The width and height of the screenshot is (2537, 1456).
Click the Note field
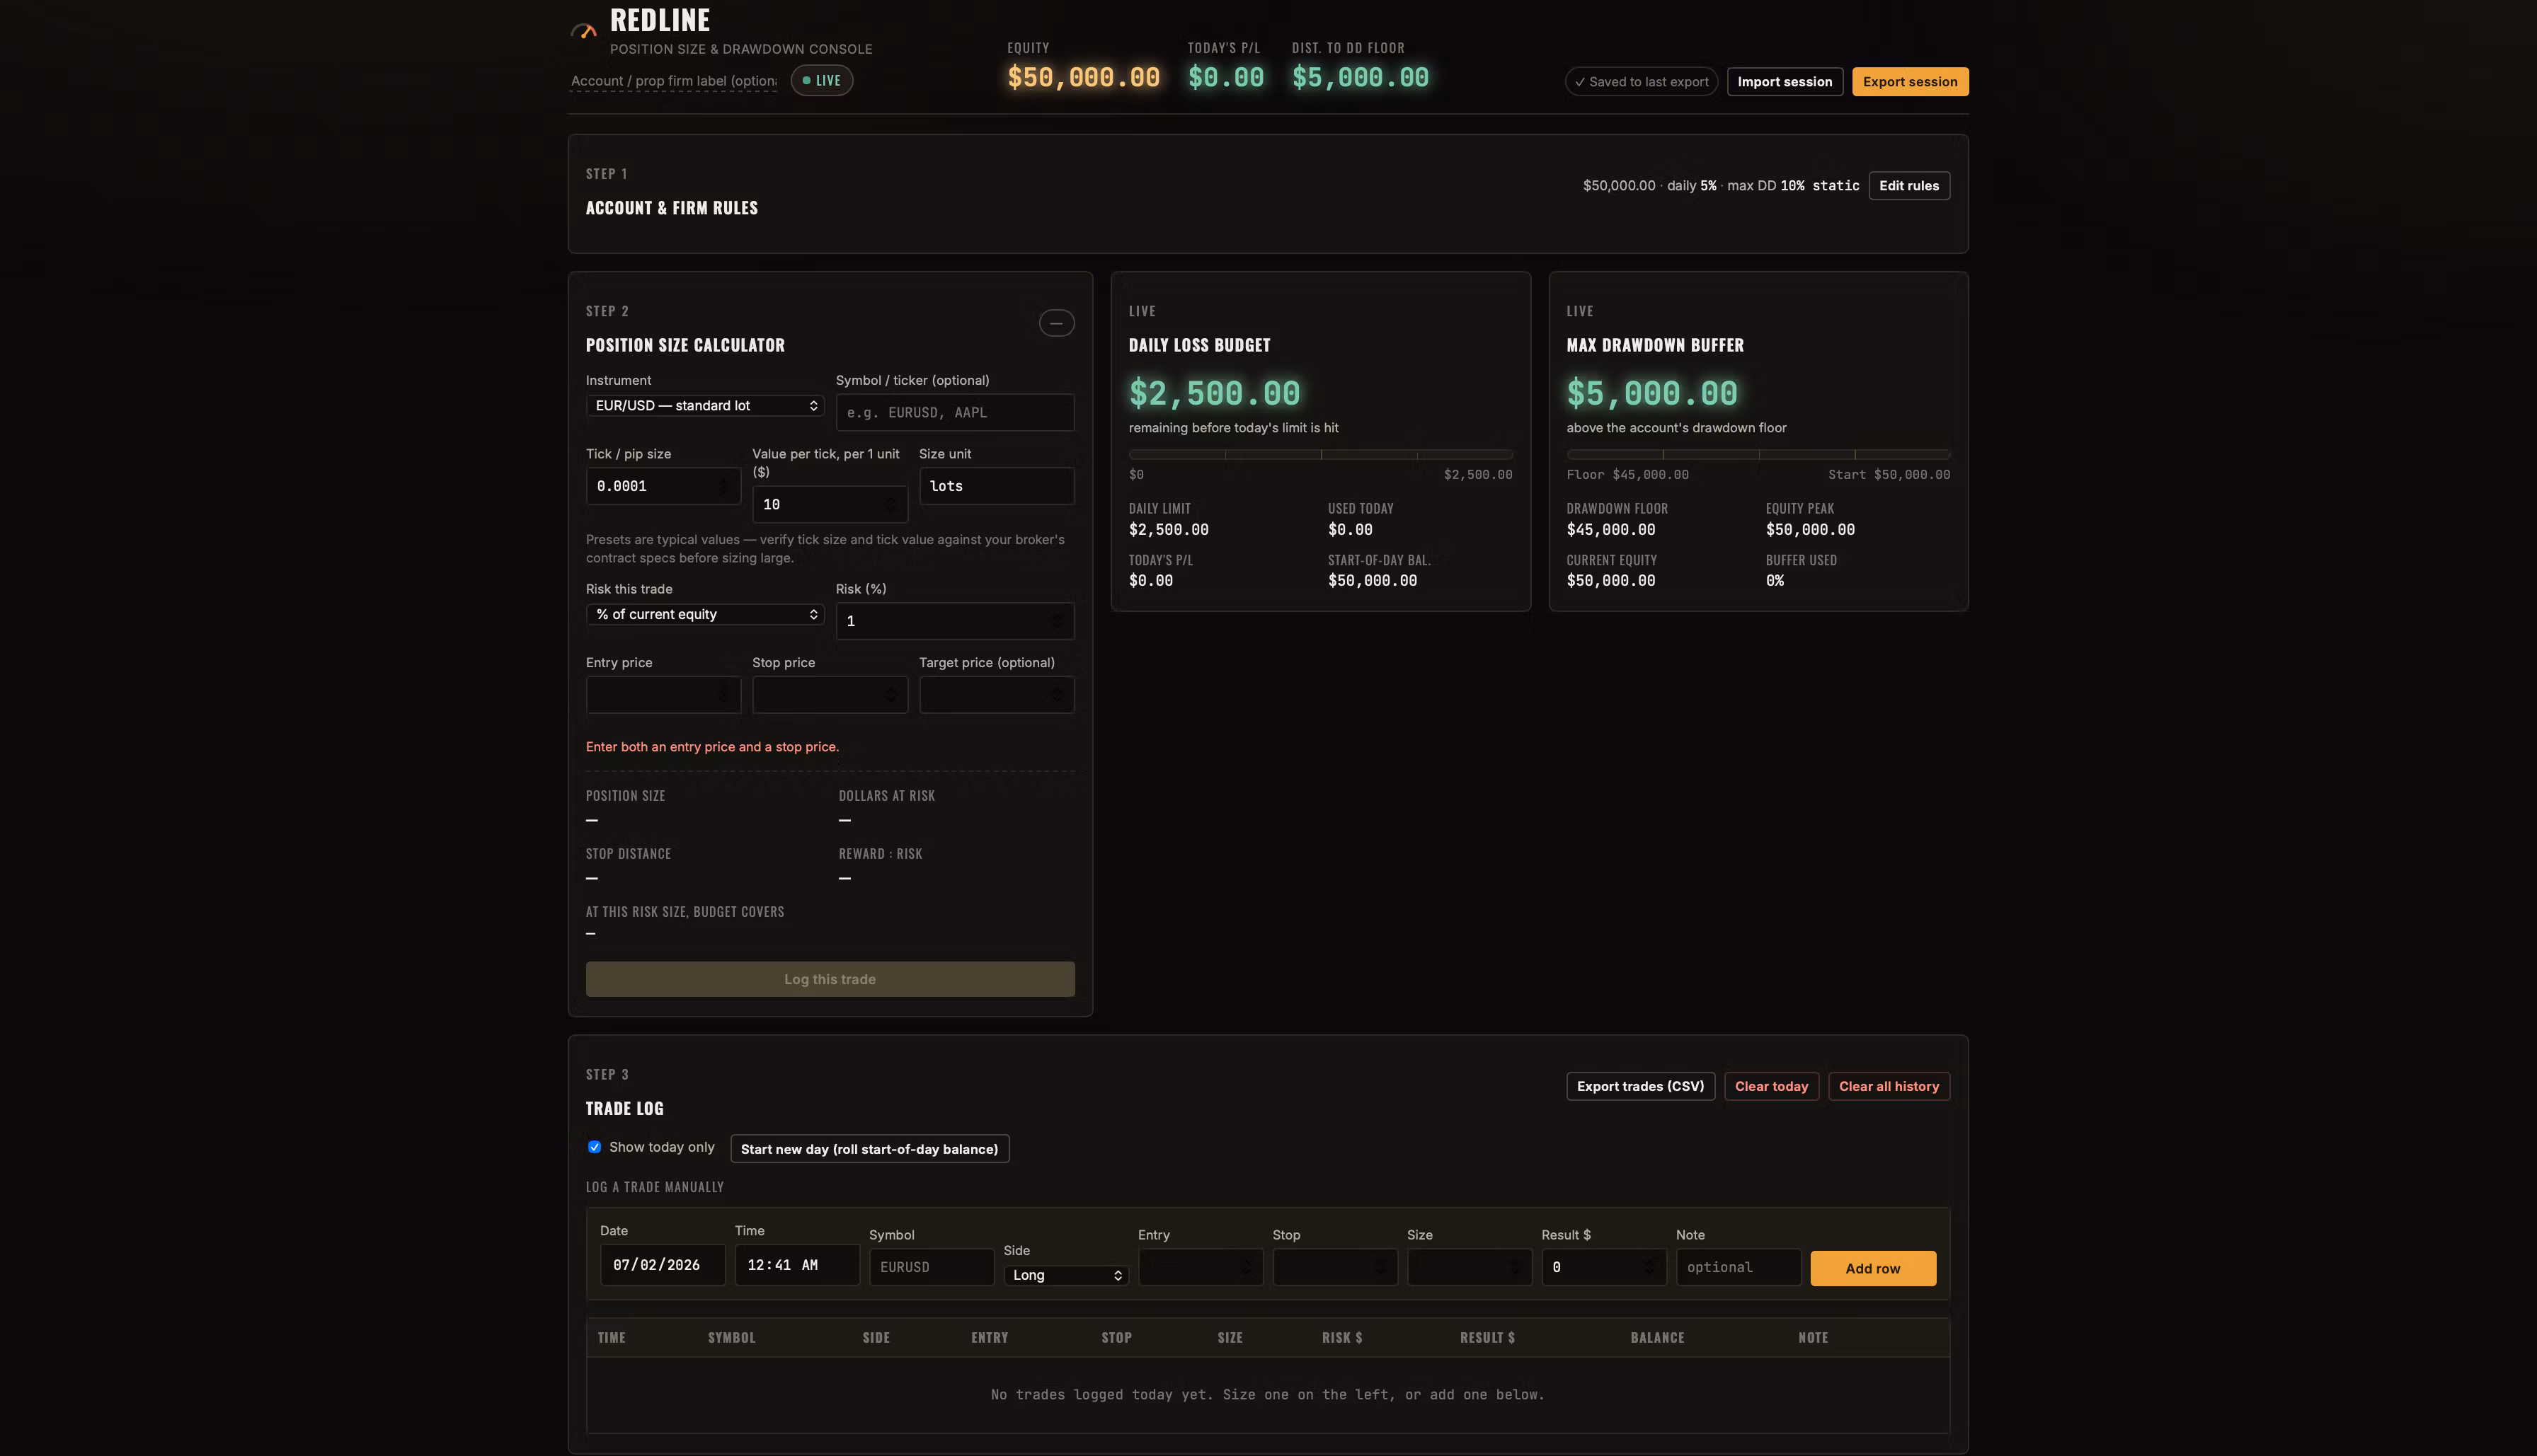click(x=1739, y=1267)
